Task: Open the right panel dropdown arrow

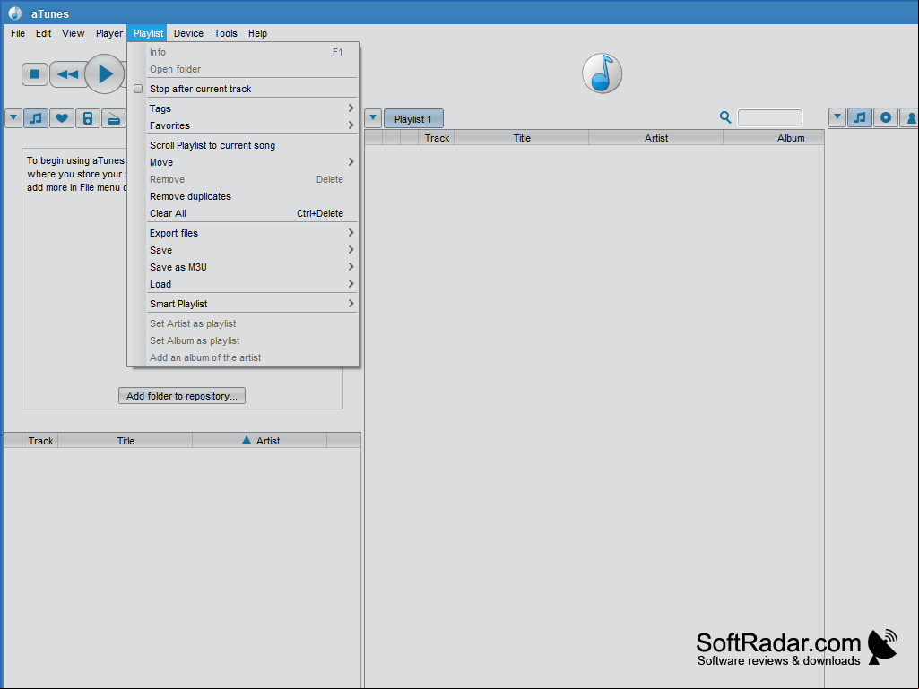Action: tap(837, 117)
